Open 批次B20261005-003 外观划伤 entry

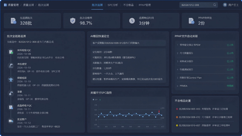203,109
